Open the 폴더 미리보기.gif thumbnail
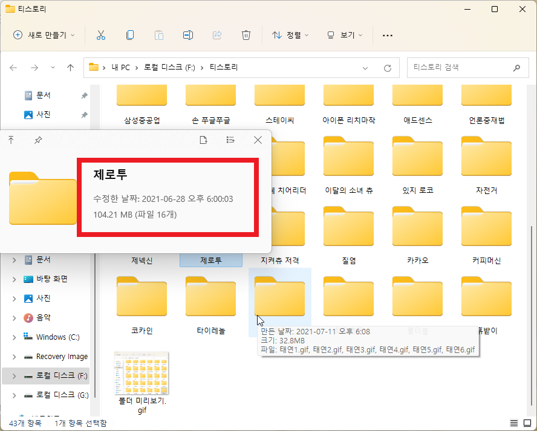537x431 pixels. click(142, 373)
